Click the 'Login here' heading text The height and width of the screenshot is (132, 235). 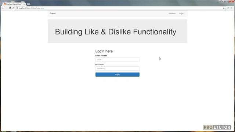click(x=104, y=51)
